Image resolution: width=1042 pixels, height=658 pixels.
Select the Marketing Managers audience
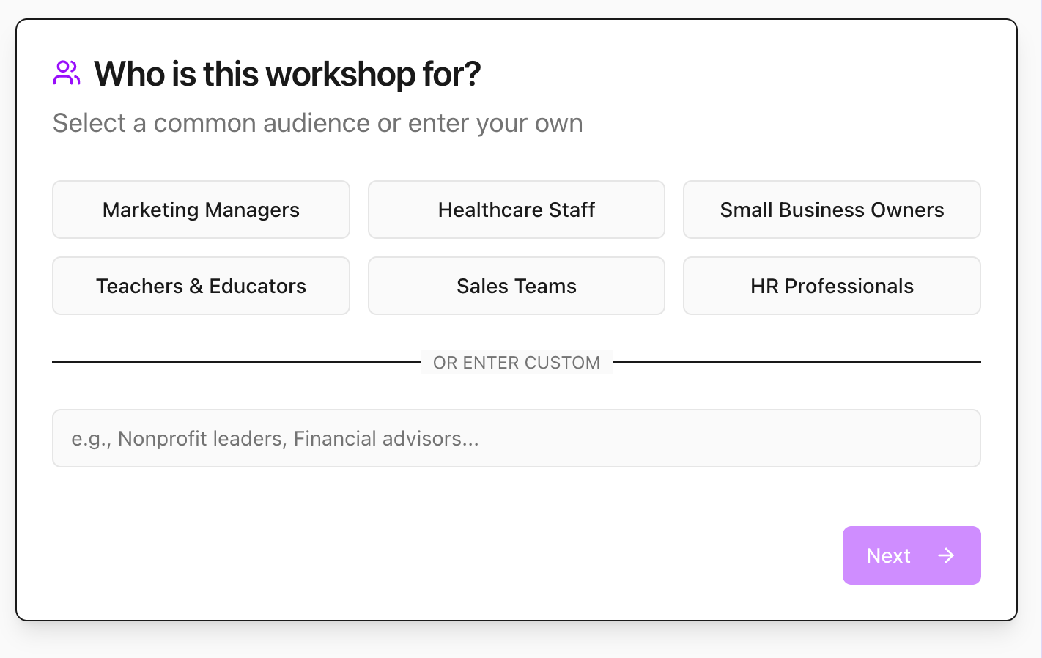pos(201,210)
